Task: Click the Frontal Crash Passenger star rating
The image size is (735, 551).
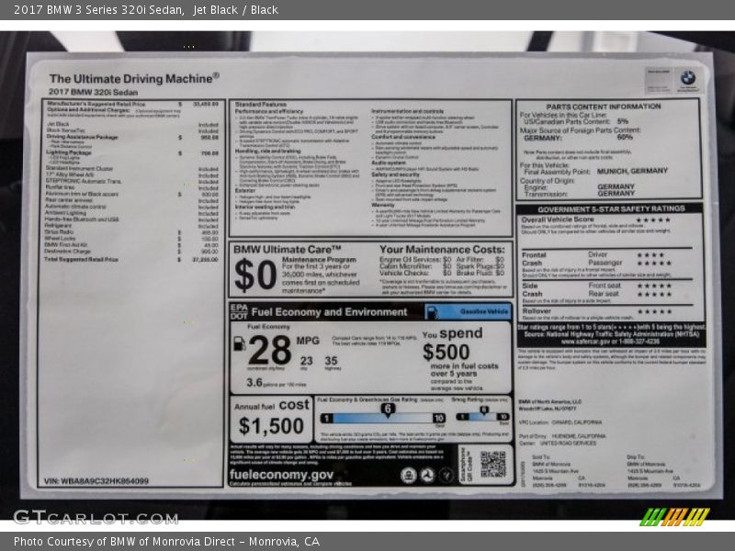Action: [x=654, y=264]
